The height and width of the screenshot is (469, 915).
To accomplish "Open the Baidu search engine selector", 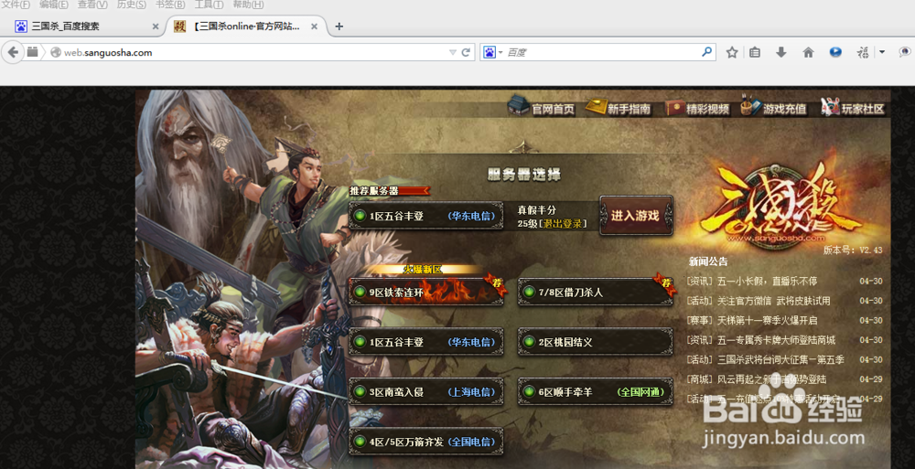I will (492, 52).
